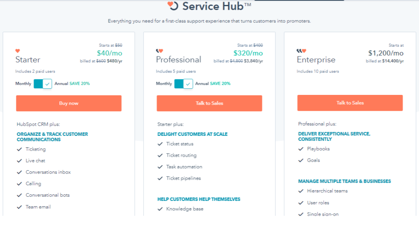Click the Knowledge base feature item
Image resolution: width=419 pixels, height=225 pixels.
click(185, 209)
